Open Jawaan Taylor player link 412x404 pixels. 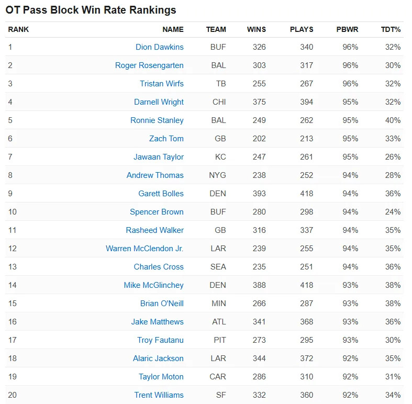[x=158, y=157]
